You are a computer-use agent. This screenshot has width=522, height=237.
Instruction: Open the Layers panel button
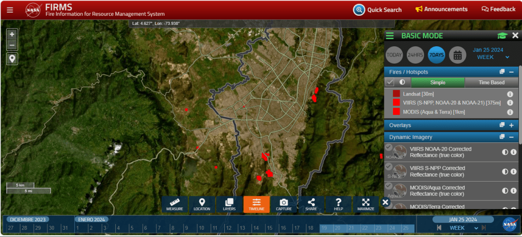click(x=229, y=204)
